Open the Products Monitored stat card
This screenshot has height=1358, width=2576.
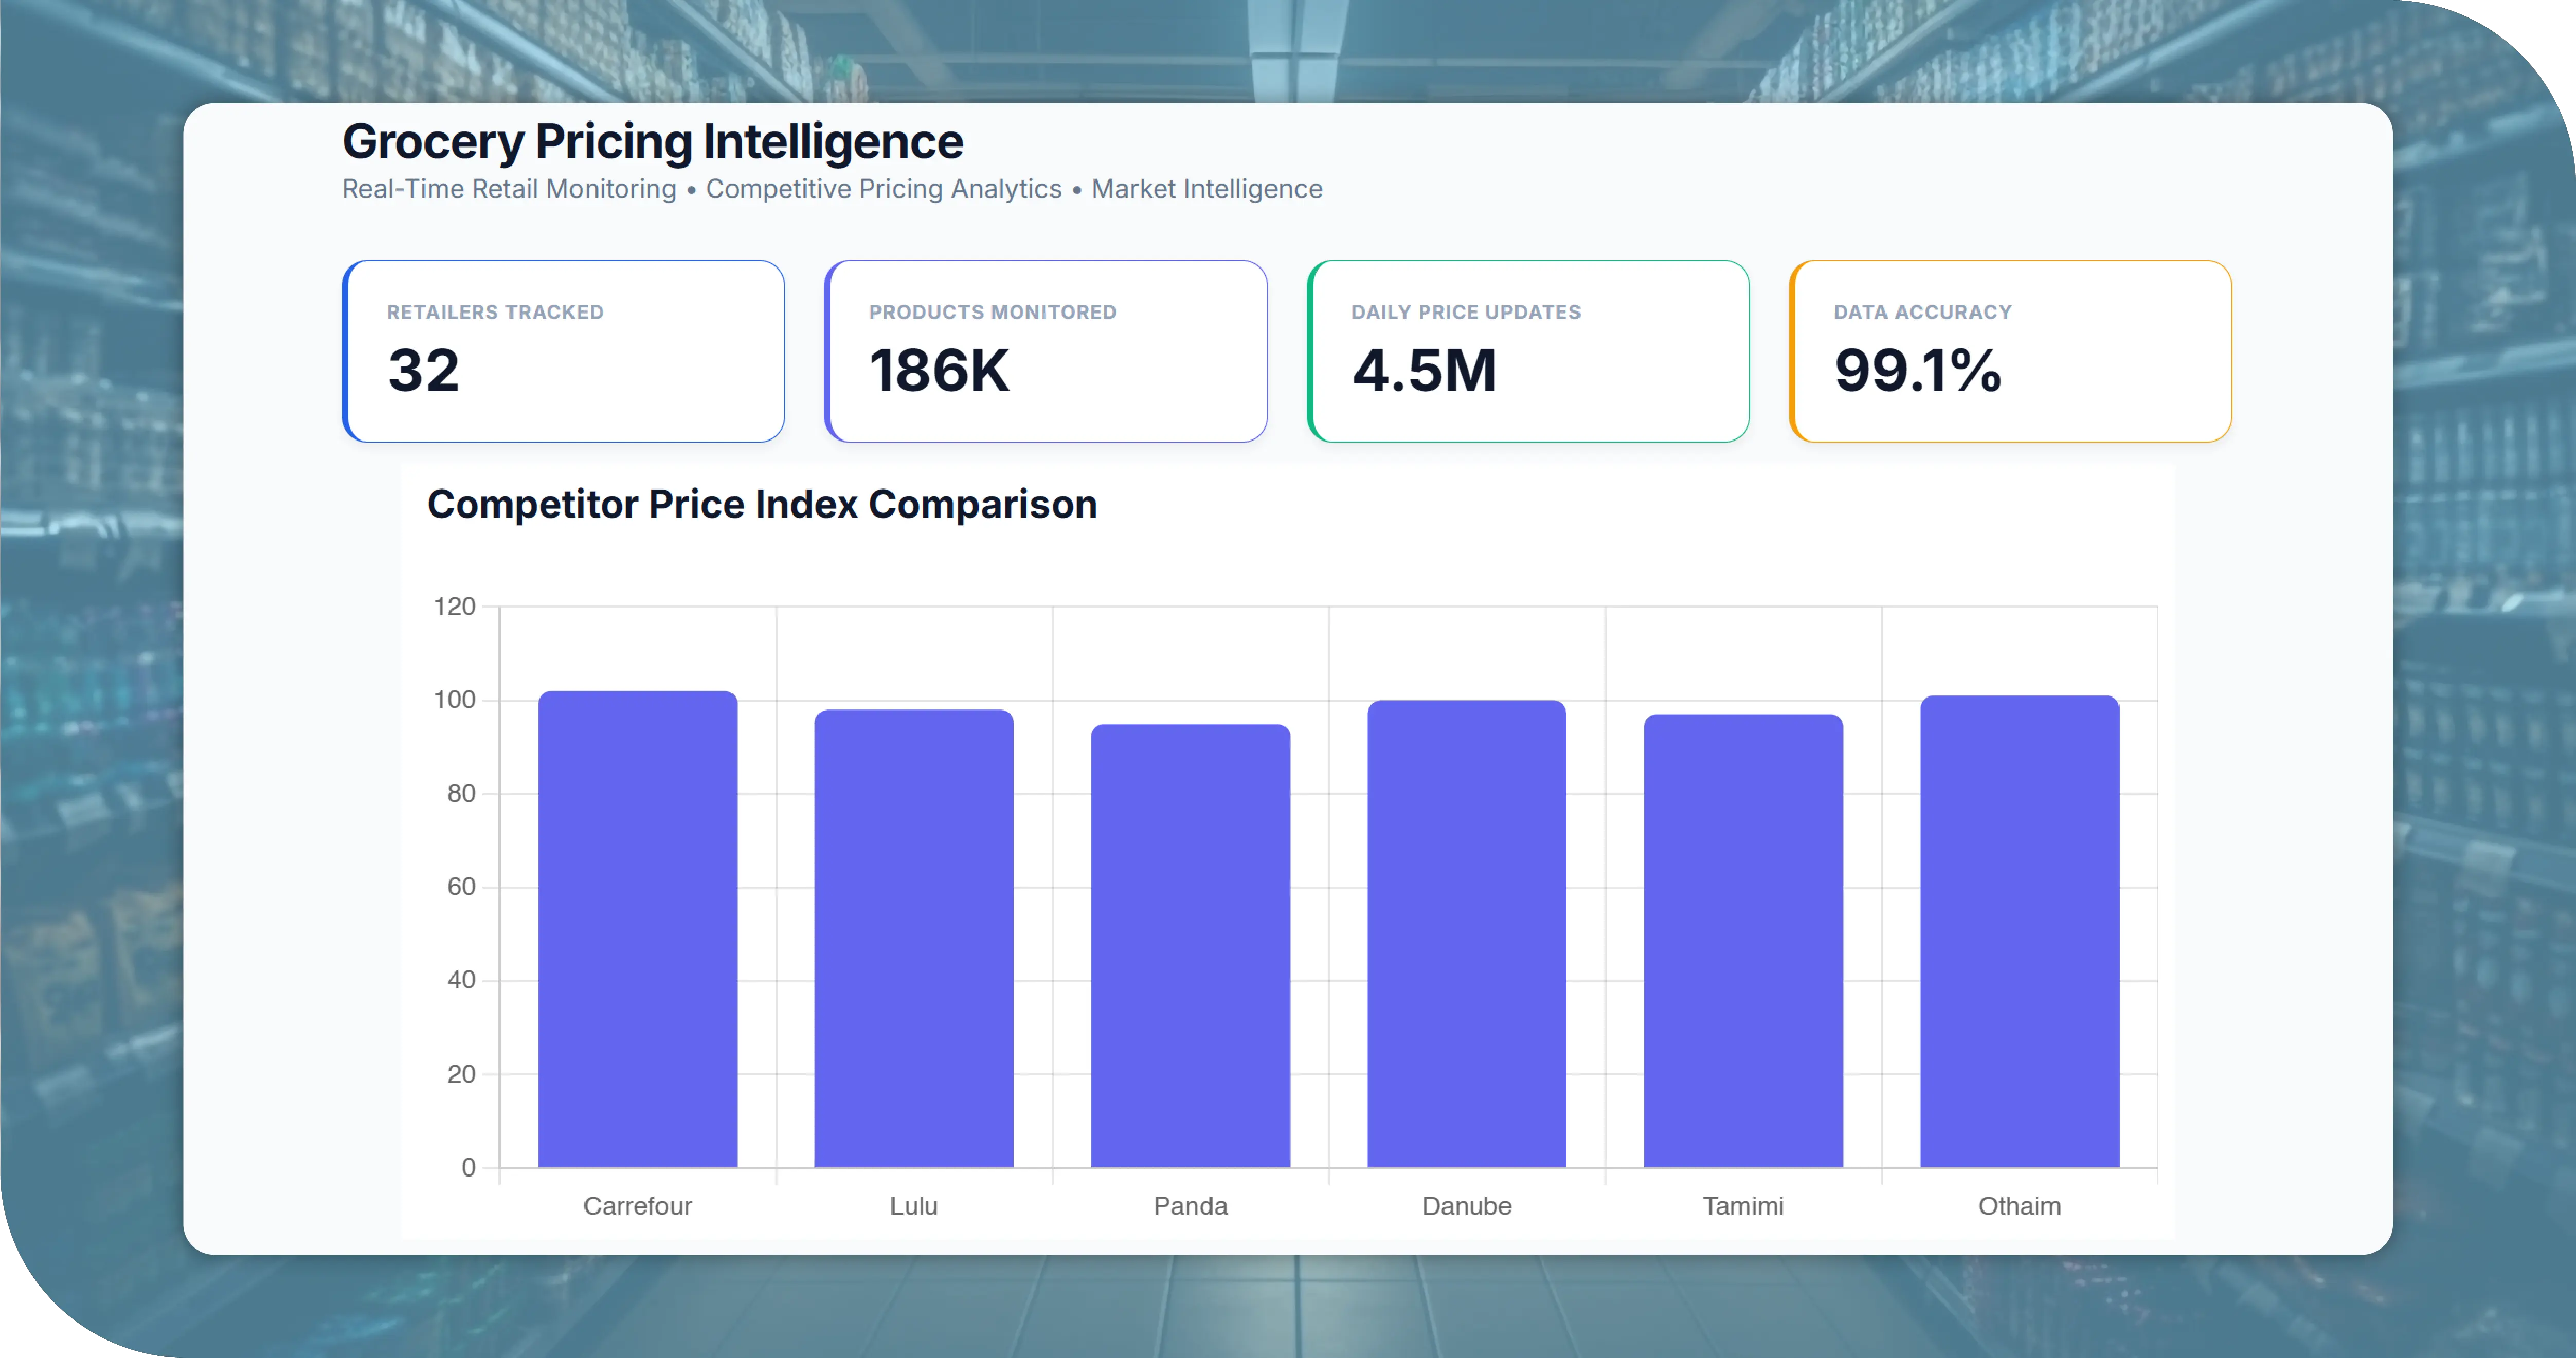click(x=1046, y=351)
